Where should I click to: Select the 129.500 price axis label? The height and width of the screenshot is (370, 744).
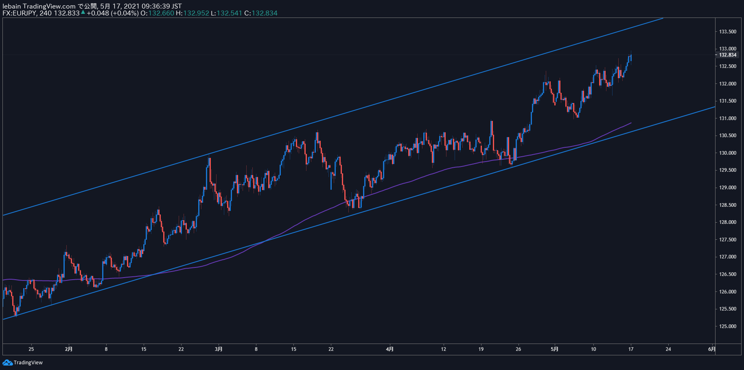(x=728, y=170)
